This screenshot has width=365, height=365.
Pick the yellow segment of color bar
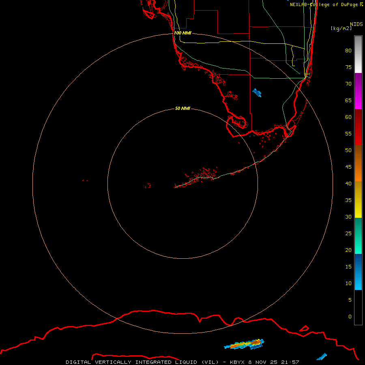point(358,200)
